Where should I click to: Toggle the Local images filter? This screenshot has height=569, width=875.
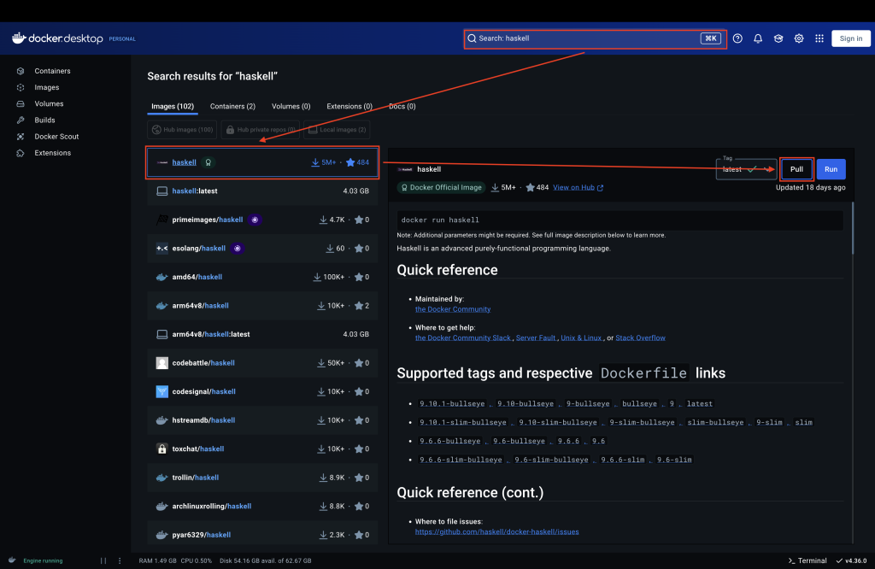(x=338, y=130)
